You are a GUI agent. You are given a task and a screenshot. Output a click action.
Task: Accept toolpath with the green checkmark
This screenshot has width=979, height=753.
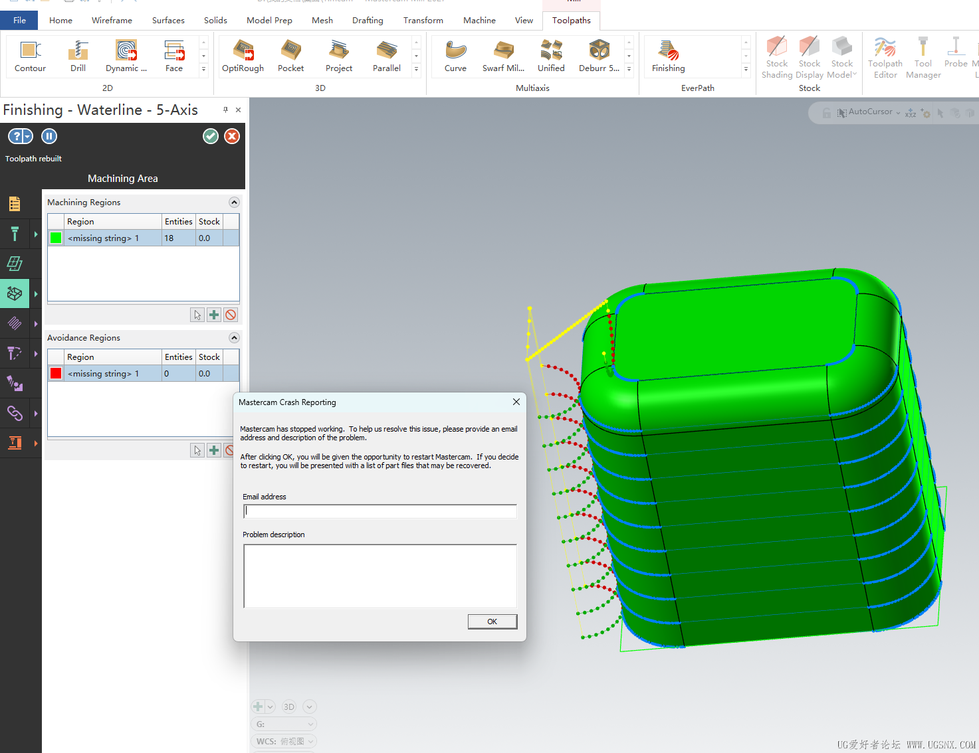pyautogui.click(x=211, y=136)
